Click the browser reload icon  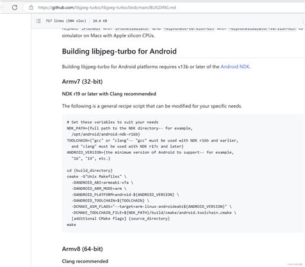pyautogui.click(x=15, y=8)
